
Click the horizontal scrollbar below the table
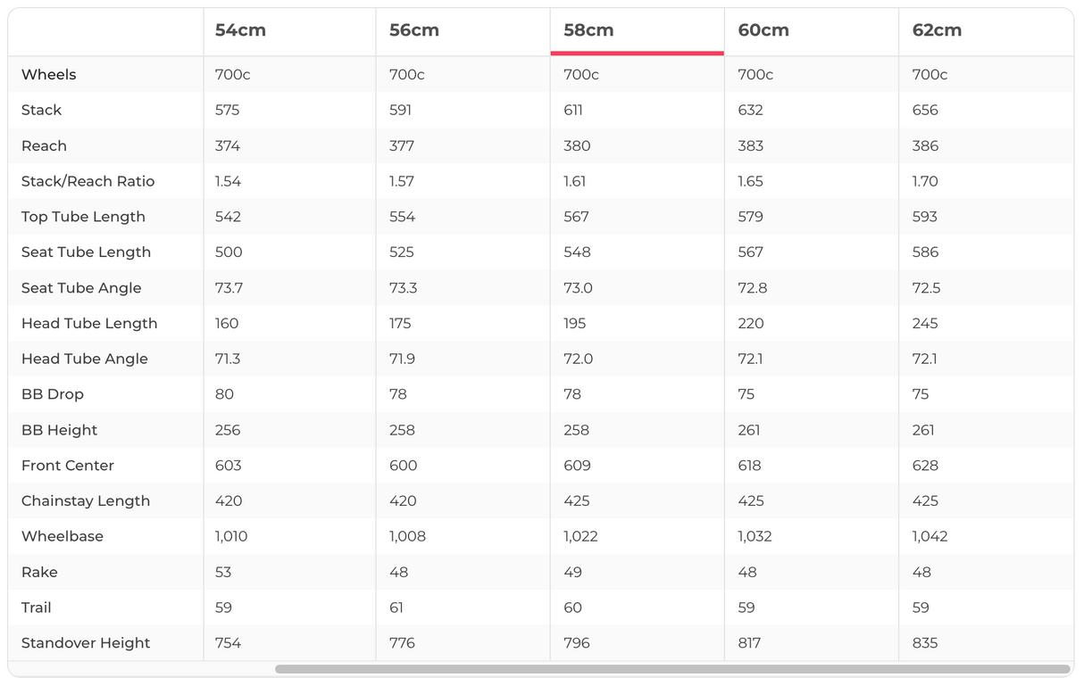(x=671, y=669)
